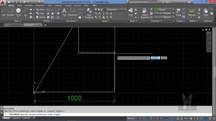The width and height of the screenshot is (216, 121).
Task: Click the Dimension tool
Action: click(x=73, y=12)
